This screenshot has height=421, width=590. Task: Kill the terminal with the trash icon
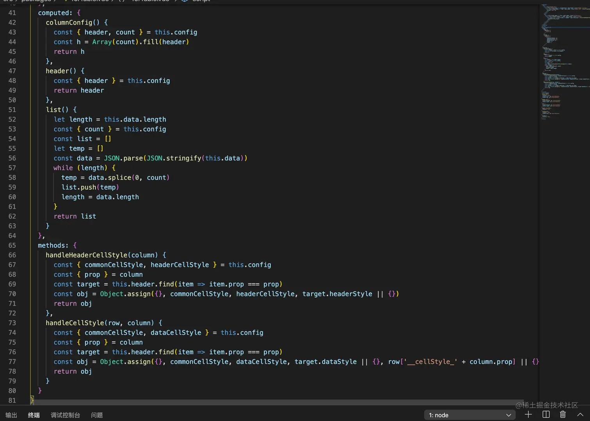coord(563,414)
